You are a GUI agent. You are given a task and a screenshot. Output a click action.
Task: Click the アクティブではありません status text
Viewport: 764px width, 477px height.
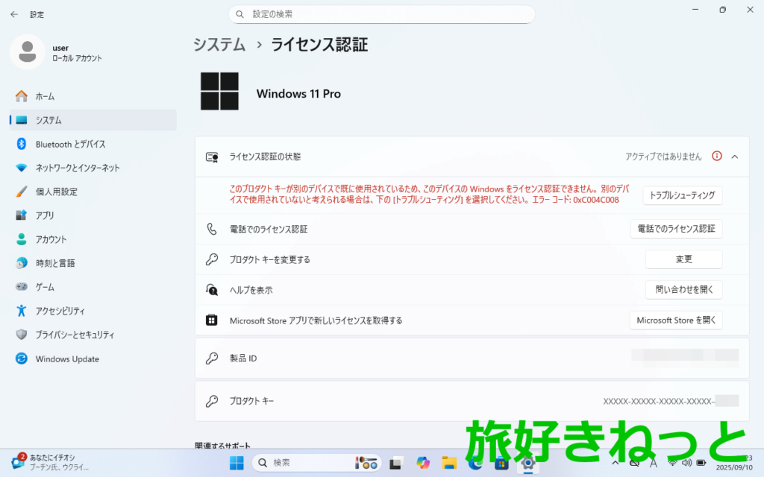point(663,157)
